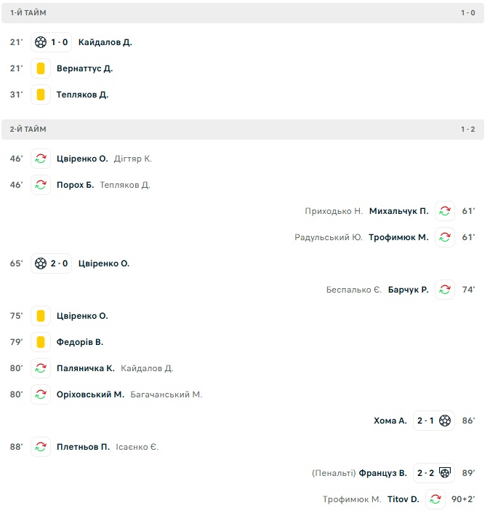Click the substitution icon next to Трофимюк М. at 61'

[x=445, y=237]
